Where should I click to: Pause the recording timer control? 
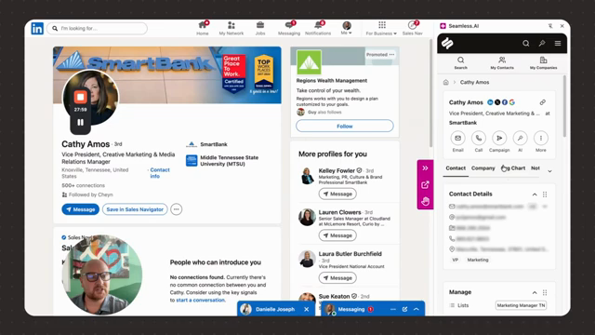81,122
